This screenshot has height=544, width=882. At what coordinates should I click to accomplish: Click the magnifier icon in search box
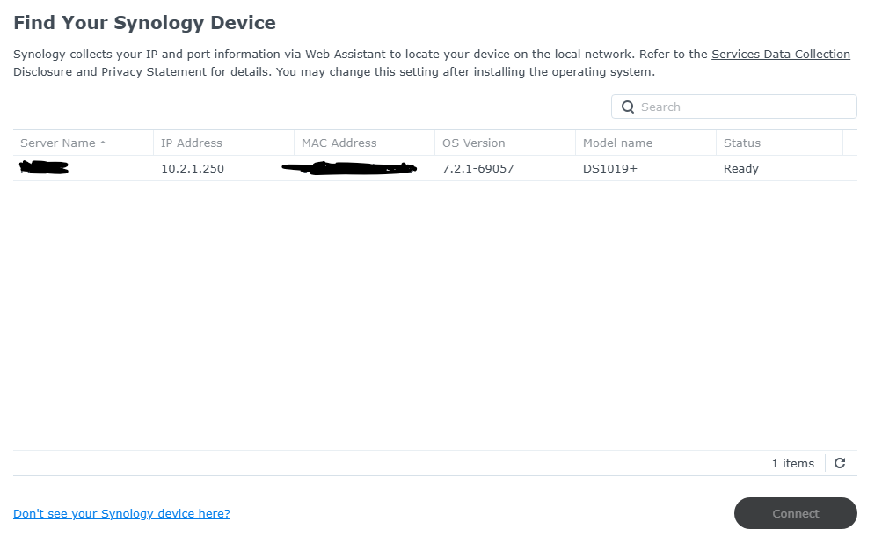(628, 107)
